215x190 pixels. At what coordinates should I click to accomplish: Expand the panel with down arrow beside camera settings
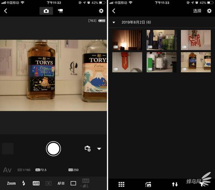pos(99,149)
